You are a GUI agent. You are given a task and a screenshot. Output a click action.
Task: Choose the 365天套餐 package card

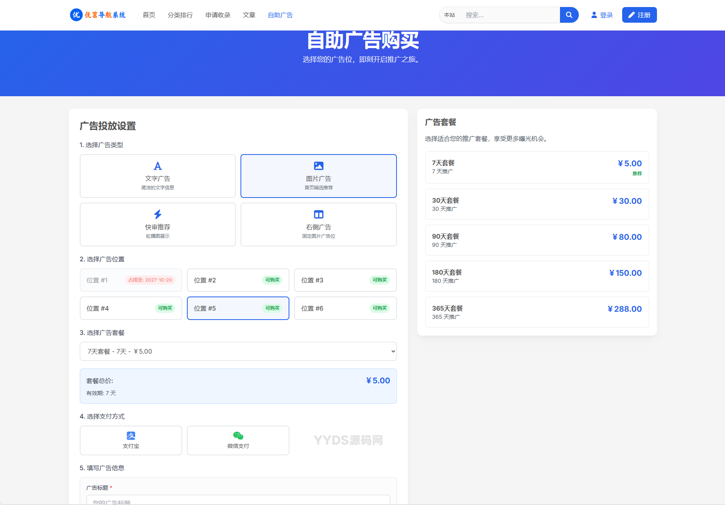[537, 312]
